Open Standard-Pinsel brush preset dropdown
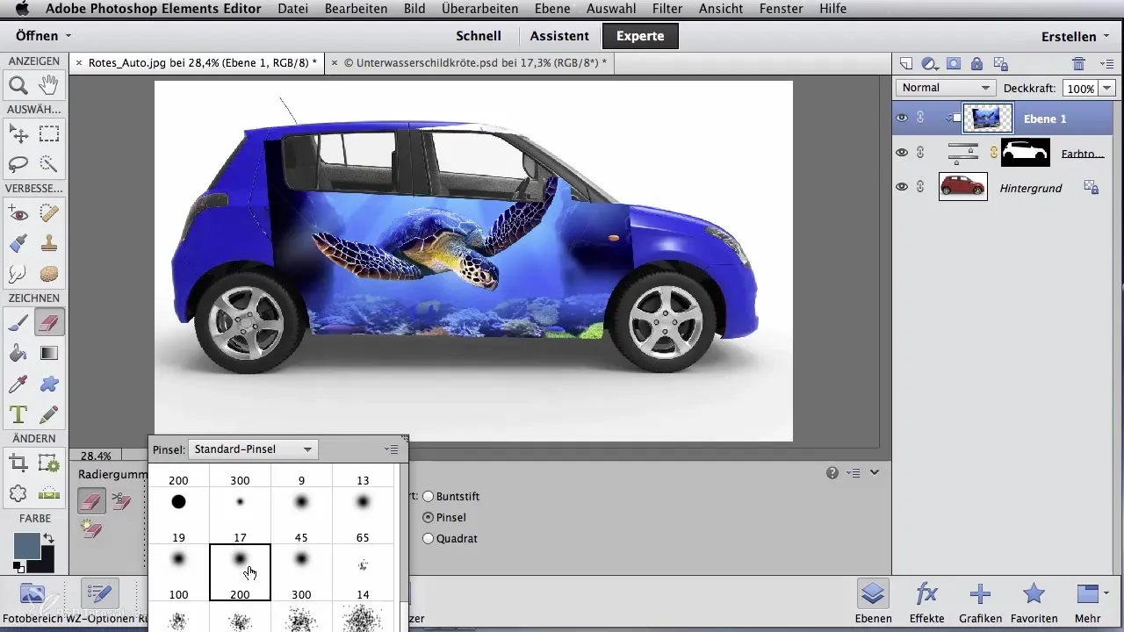1124x632 pixels. [x=254, y=449]
